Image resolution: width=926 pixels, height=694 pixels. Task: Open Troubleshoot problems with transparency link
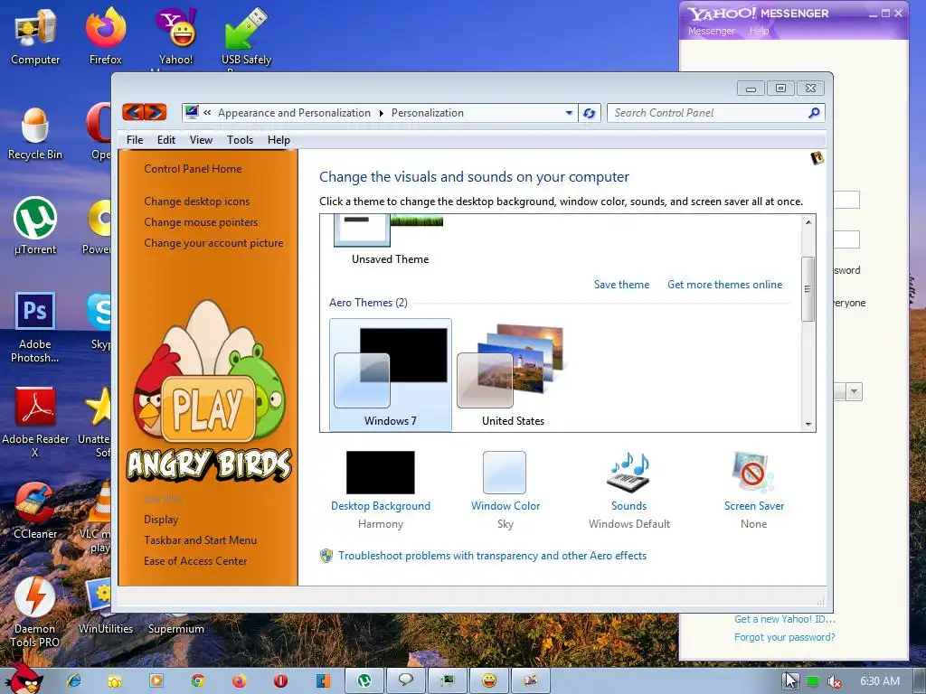[x=492, y=556]
